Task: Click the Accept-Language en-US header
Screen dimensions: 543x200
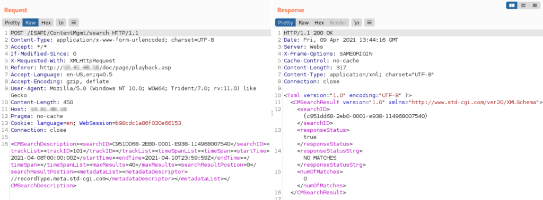Action: (62, 75)
